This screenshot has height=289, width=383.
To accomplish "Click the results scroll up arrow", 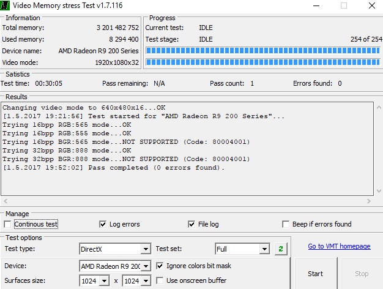I will pyautogui.click(x=379, y=107).
